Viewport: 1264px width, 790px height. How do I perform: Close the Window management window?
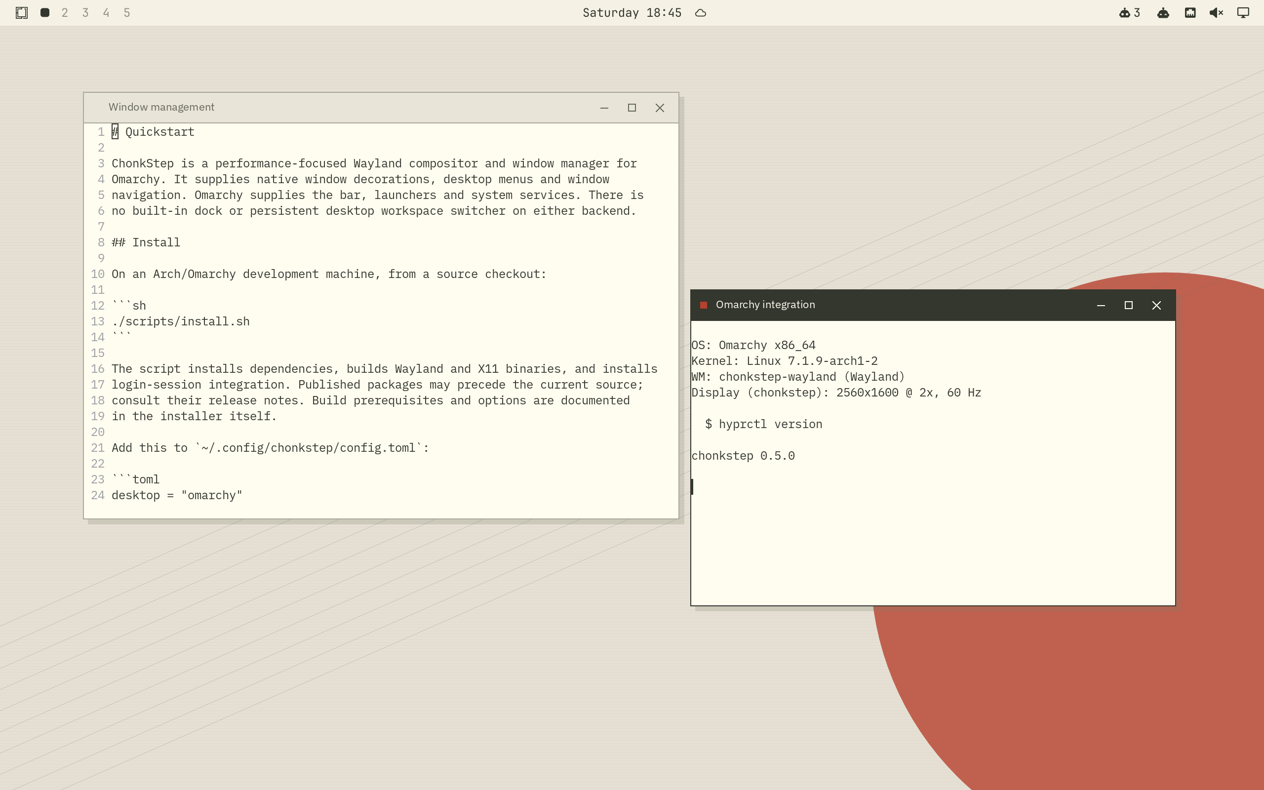click(x=660, y=108)
